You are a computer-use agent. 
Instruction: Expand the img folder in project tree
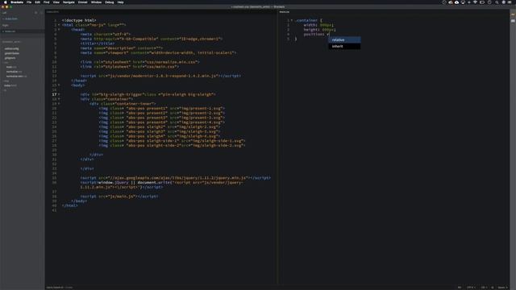(6, 81)
